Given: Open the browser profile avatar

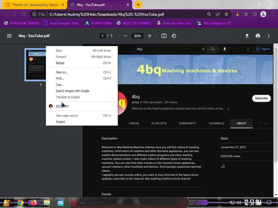Looking at the screenshot, I should tap(263, 14).
